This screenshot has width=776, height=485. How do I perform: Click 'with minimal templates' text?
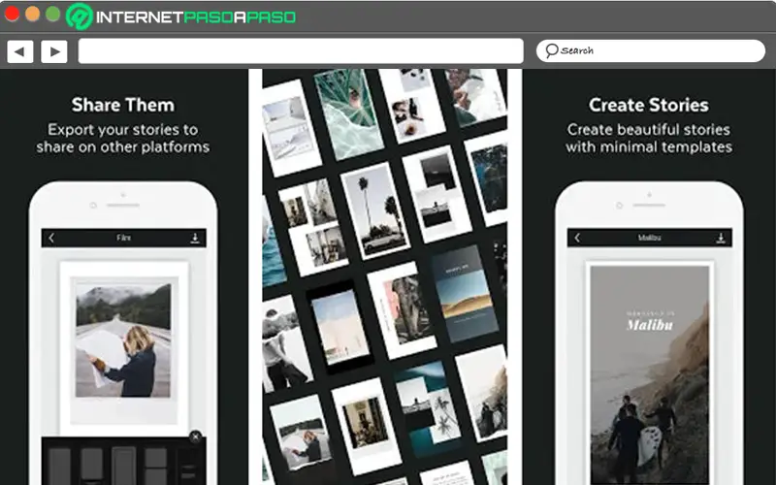(649, 147)
